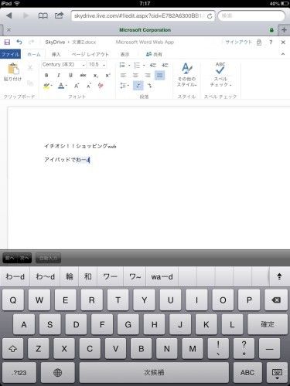Increase the paragraph indent
Viewport: 290px width, 386px height.
click(165, 65)
